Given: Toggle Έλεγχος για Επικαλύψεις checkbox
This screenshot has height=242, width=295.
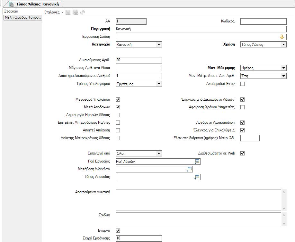Looking at the screenshot, I should (x=243, y=130).
